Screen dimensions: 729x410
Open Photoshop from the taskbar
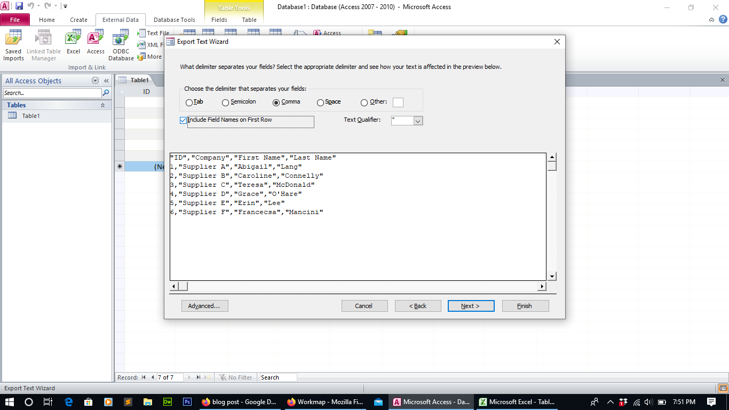click(x=187, y=401)
